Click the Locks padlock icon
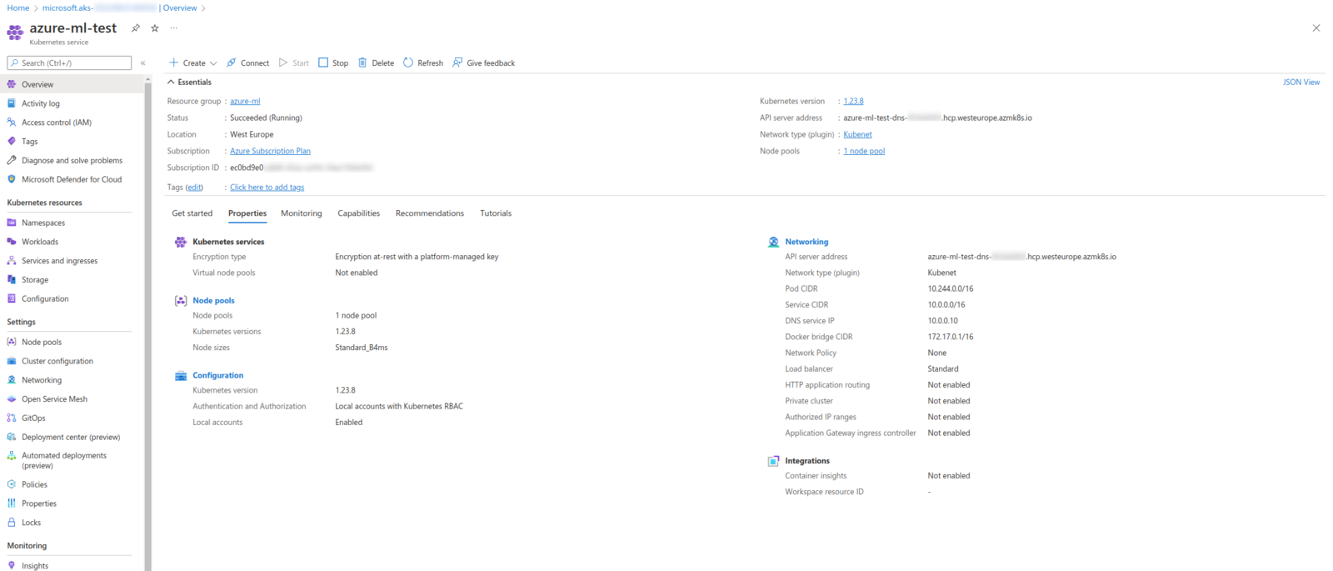This screenshot has width=1333, height=571. (12, 523)
